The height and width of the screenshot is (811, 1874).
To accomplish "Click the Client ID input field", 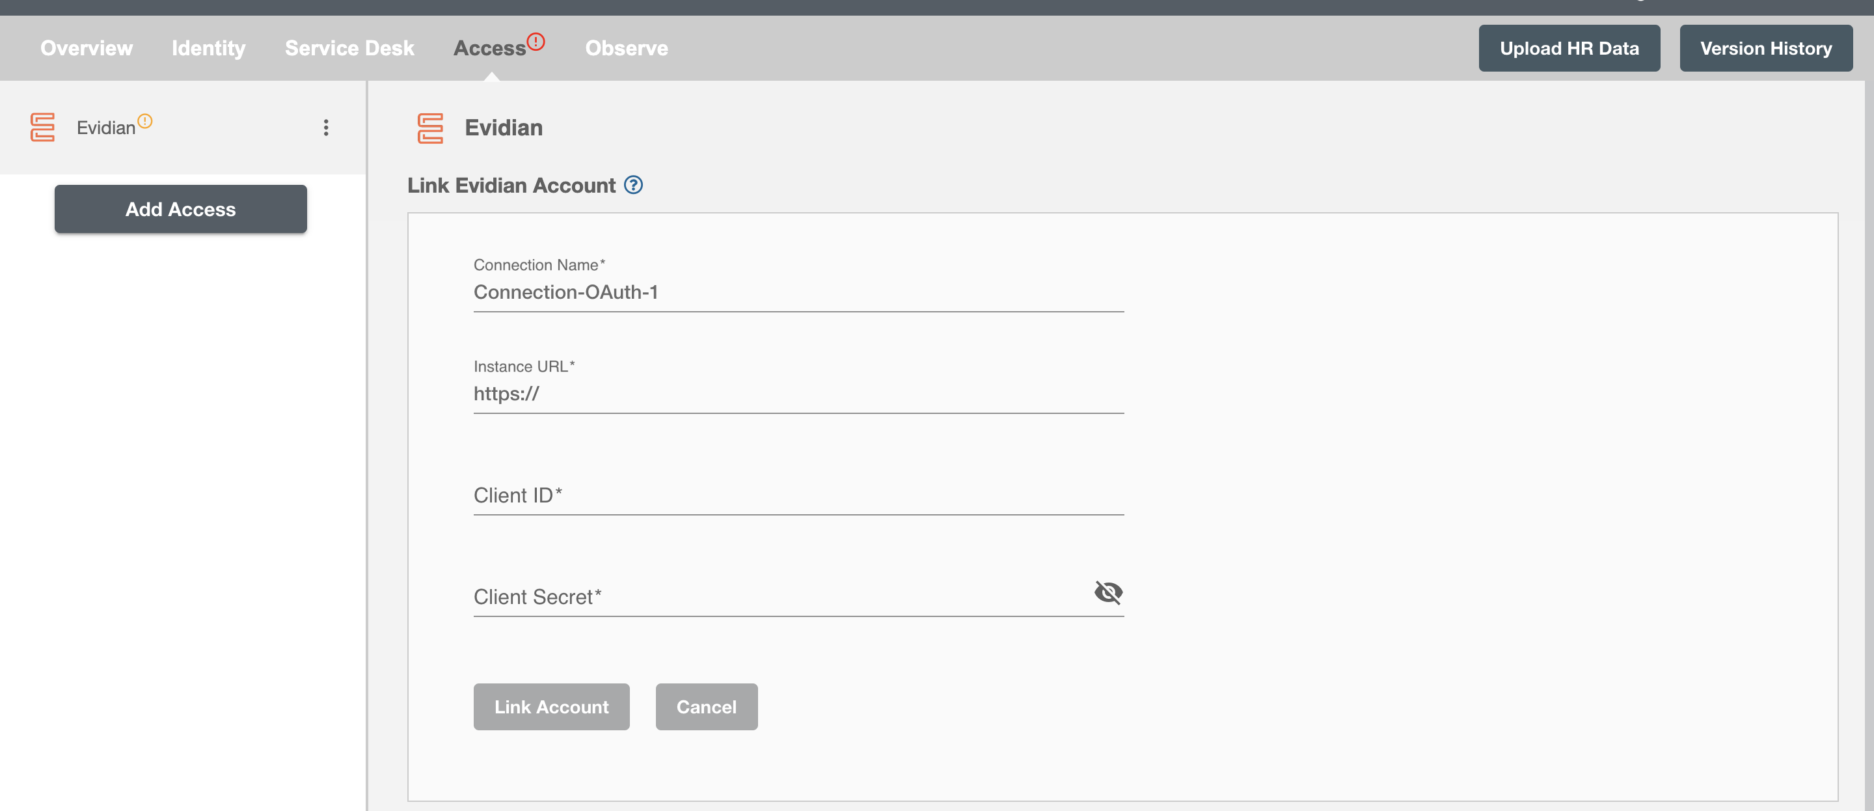I will pyautogui.click(x=797, y=494).
